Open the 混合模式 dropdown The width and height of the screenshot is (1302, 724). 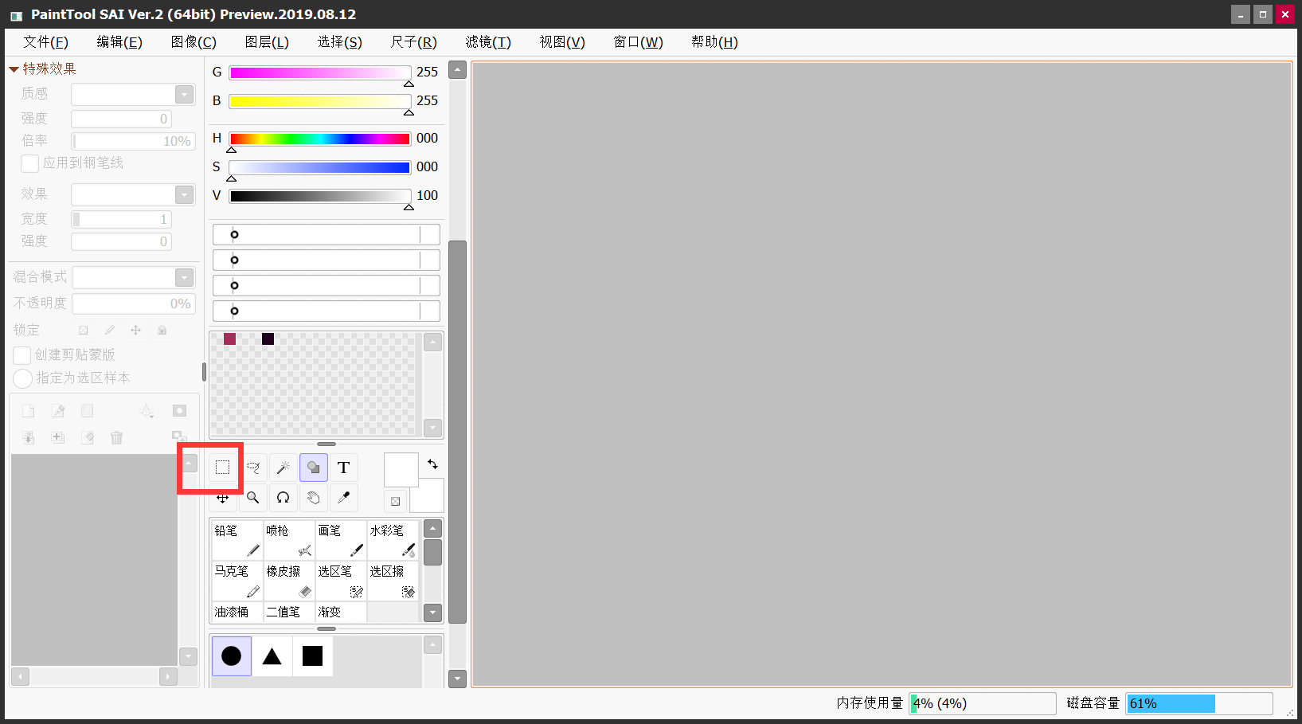point(185,278)
